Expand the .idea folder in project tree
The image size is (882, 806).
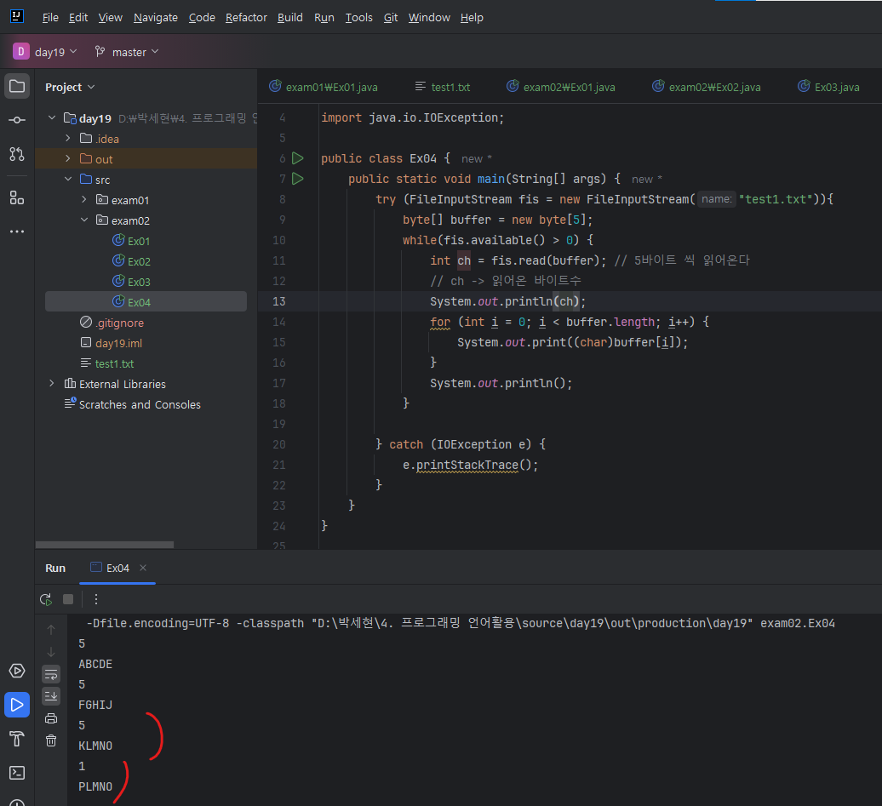68,139
